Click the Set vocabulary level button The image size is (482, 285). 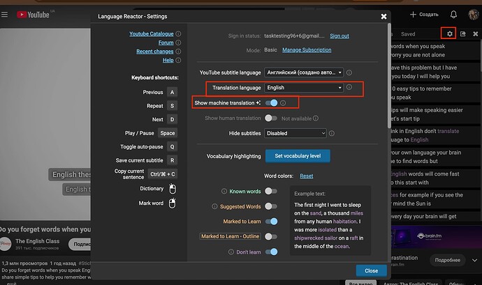click(297, 156)
